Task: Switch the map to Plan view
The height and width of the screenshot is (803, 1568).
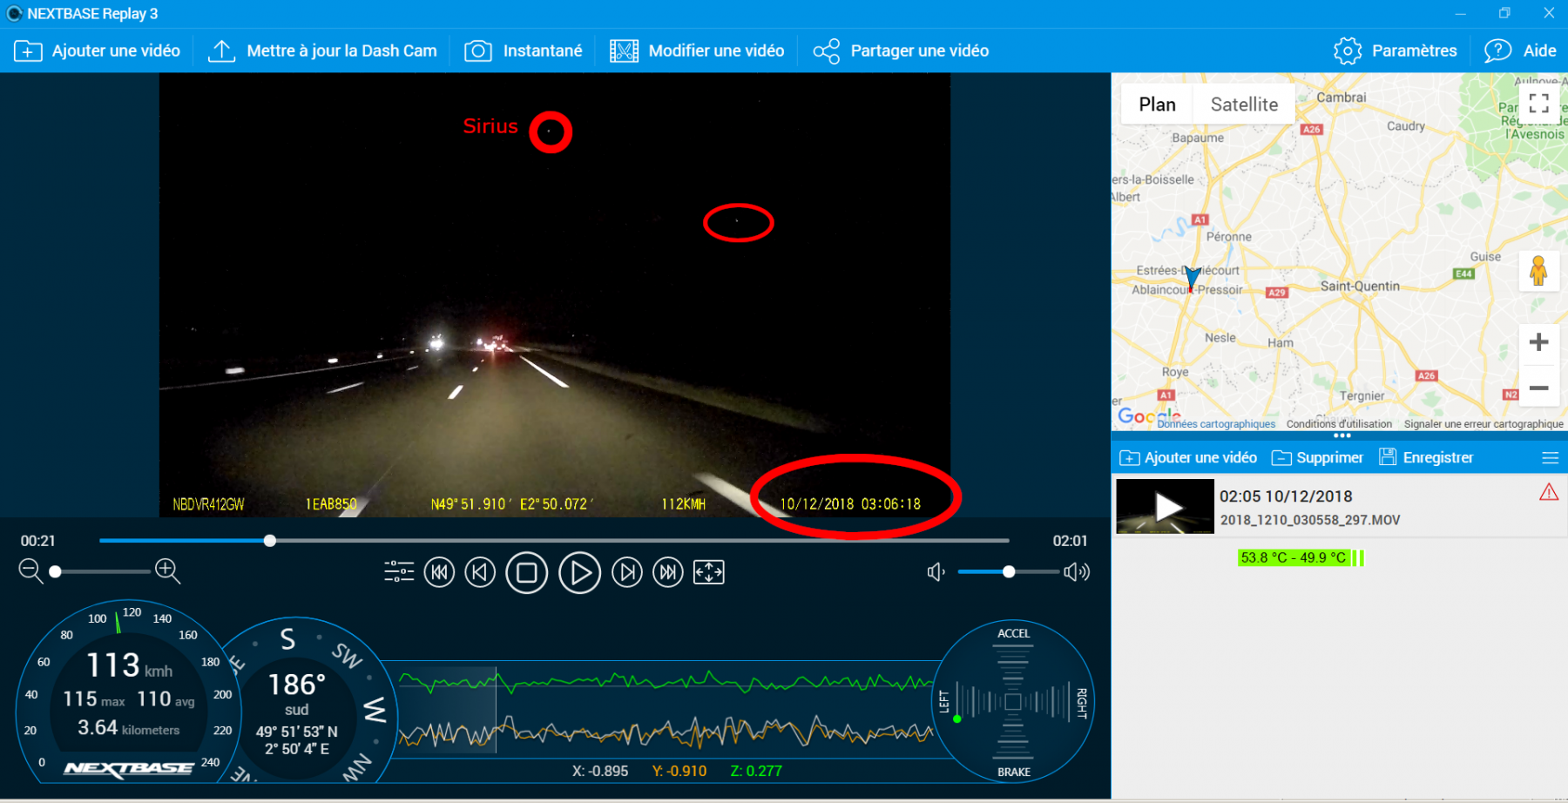Action: click(x=1157, y=105)
